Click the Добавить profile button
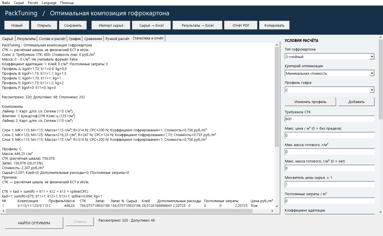Screen dimensions: 383x236 point(357,102)
